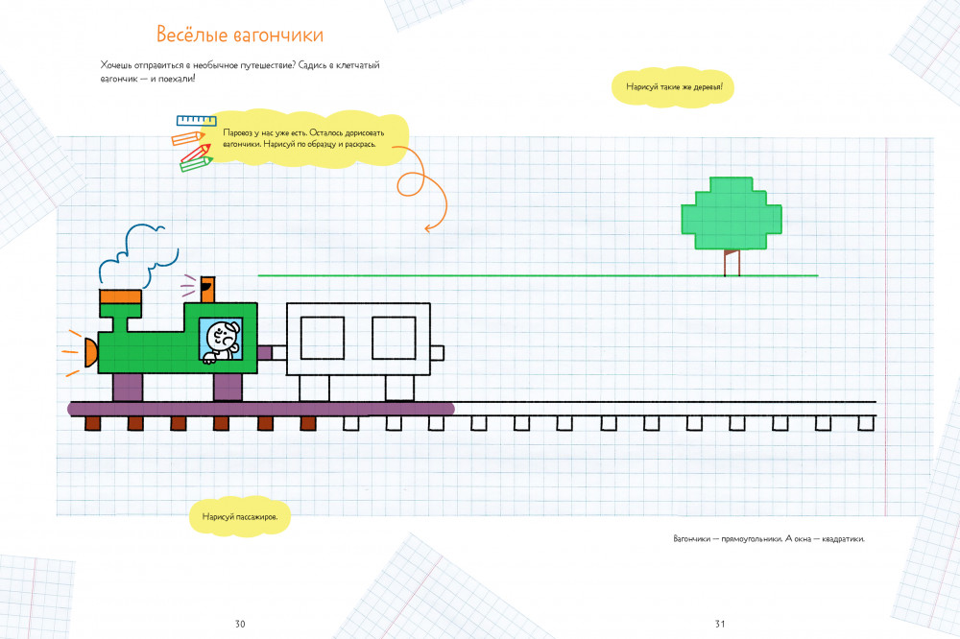This screenshot has width=960, height=639.
Task: Click the 'Вагончики — прямоугольники' caption text
Action: tap(770, 538)
